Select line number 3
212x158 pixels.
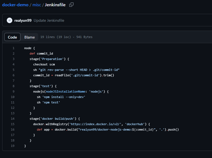click(13, 59)
